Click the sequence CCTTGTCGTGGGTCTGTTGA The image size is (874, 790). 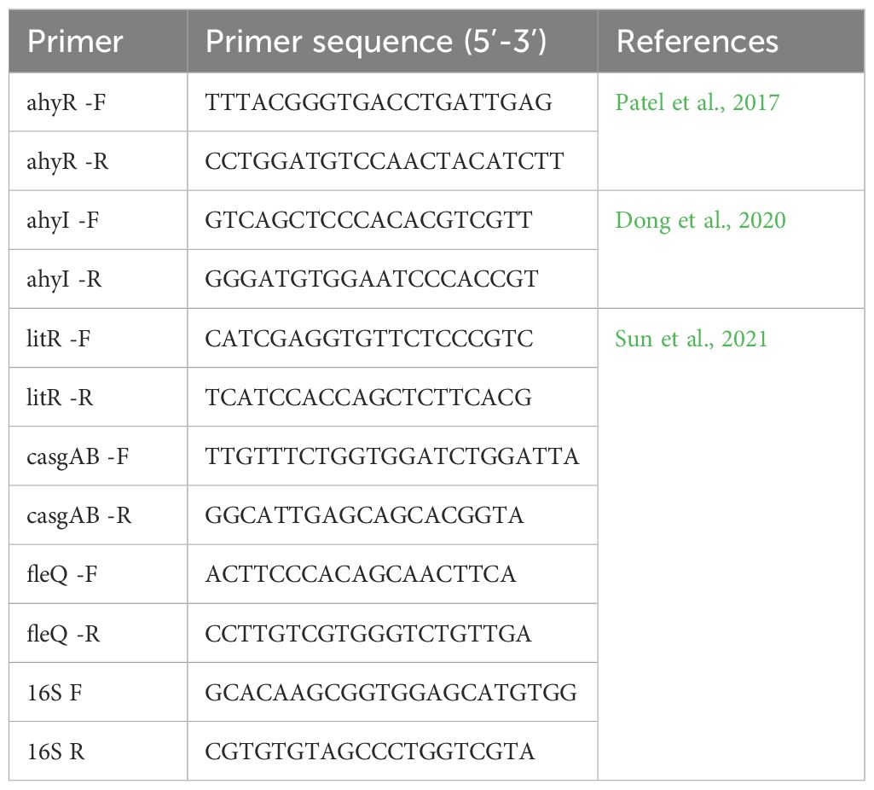coord(368,634)
